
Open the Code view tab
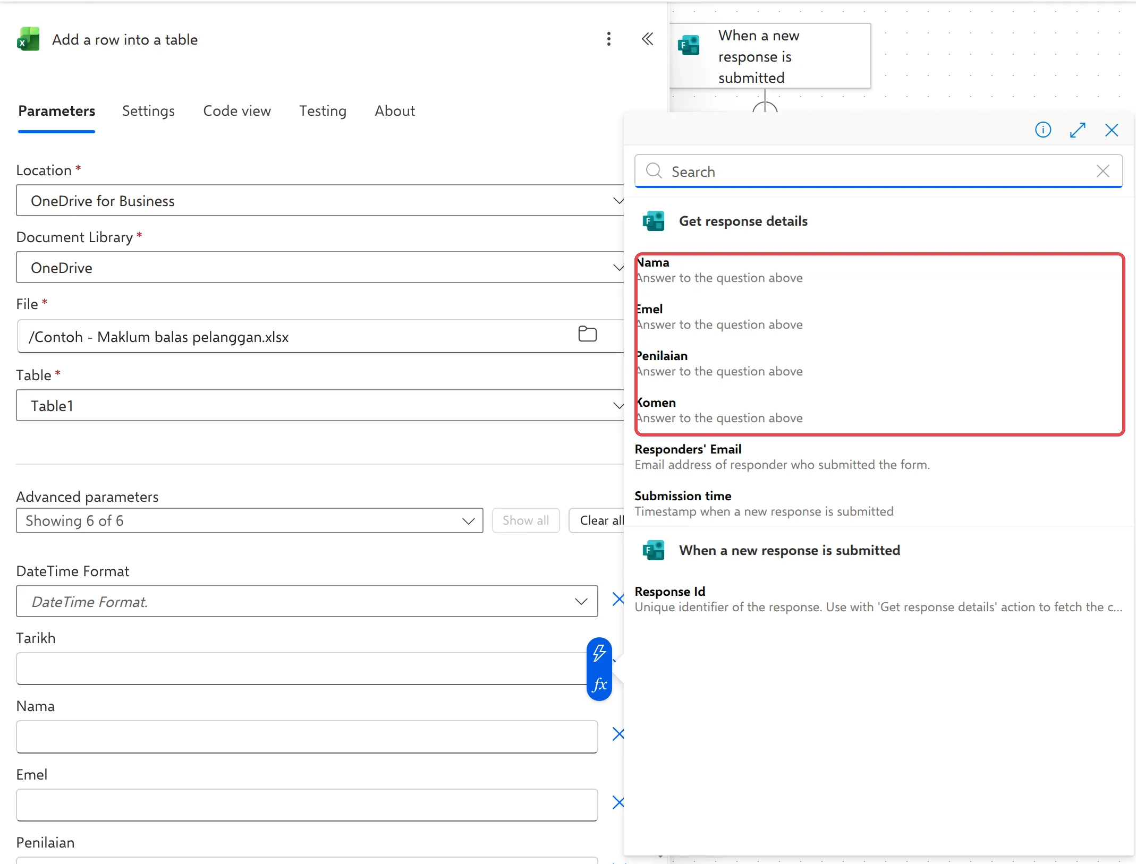pos(237,110)
